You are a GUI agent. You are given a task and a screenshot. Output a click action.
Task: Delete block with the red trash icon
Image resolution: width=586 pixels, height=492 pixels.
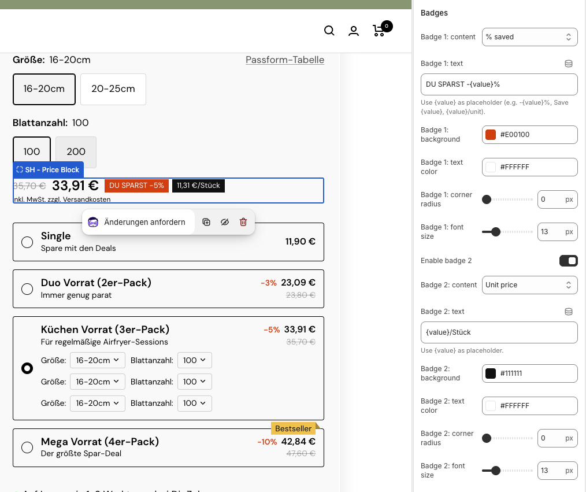(x=243, y=222)
